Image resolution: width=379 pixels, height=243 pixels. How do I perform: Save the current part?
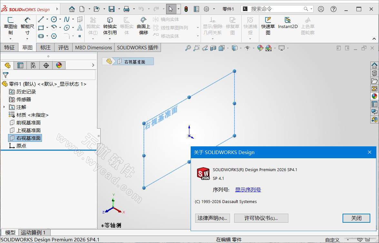tap(112, 9)
